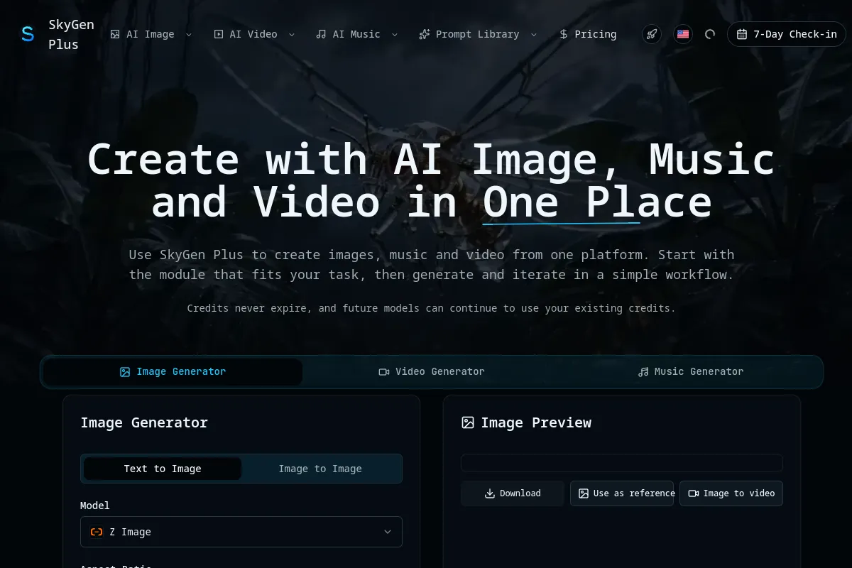Click the empty image preview bar

622,463
